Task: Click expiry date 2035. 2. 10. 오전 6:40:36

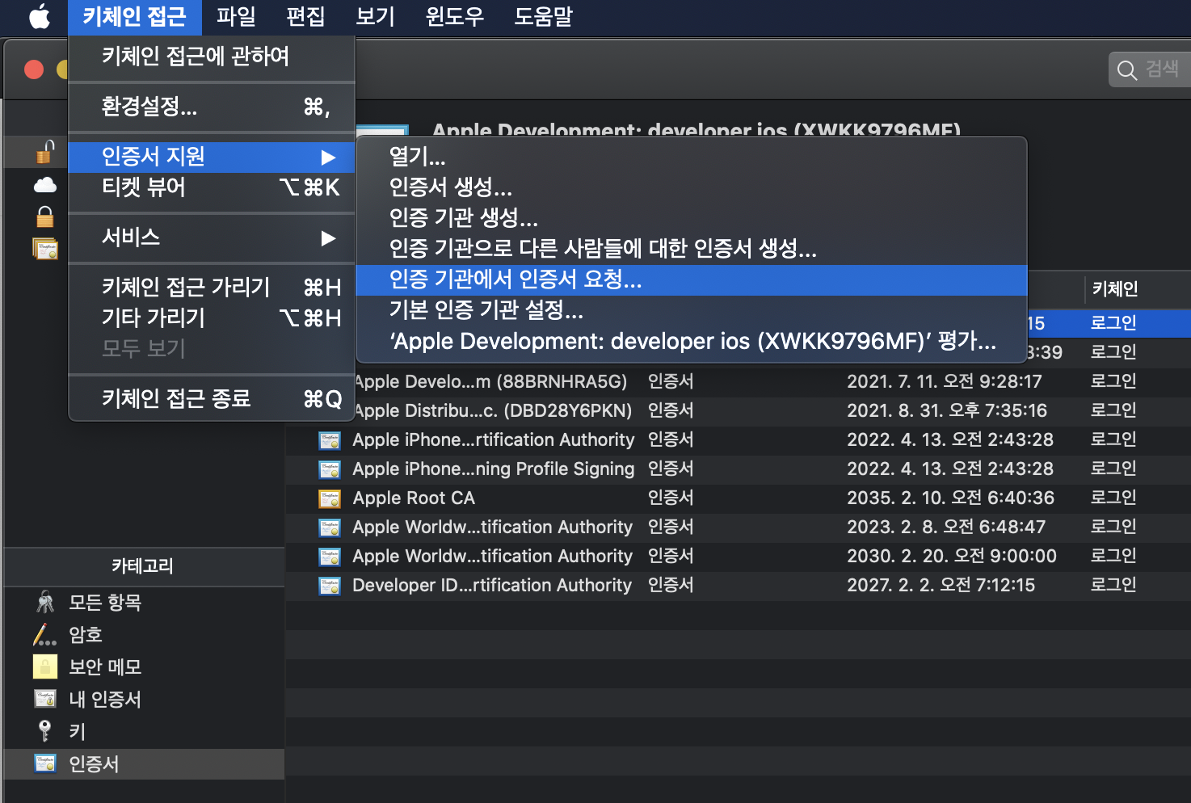Action: click(x=950, y=498)
